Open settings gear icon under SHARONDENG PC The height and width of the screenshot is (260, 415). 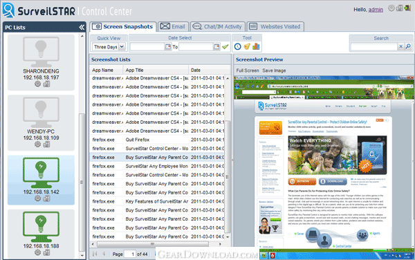(37, 84)
